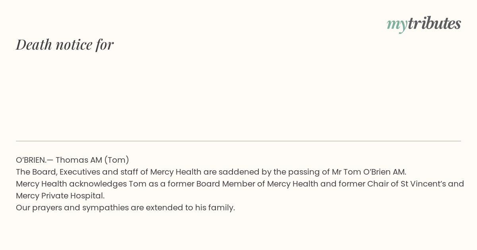Click the grey 'tributes' part of logo
Screen dimensions: 477x250
click(434, 23)
